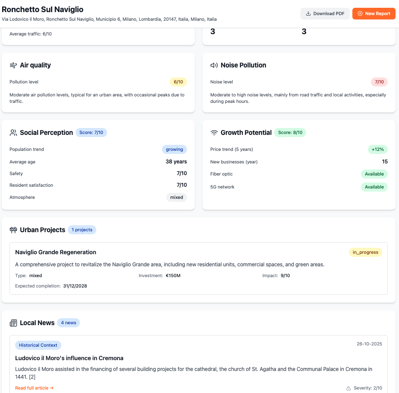Image resolution: width=399 pixels, height=393 pixels.
Task: Click the Growth Potential Score 8/10 badge
Action: 290,133
